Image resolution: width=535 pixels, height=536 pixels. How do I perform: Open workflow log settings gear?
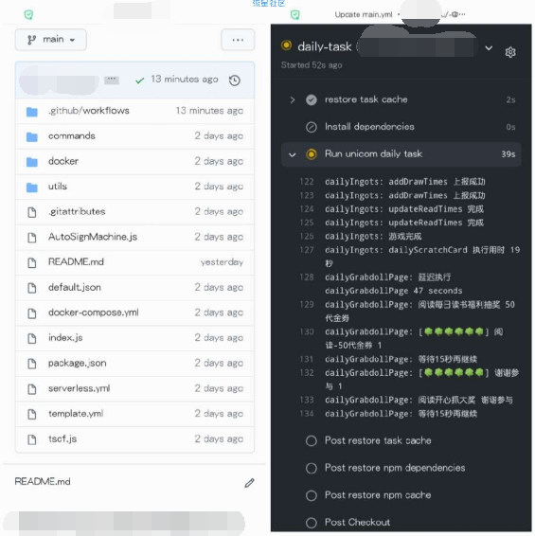[510, 52]
